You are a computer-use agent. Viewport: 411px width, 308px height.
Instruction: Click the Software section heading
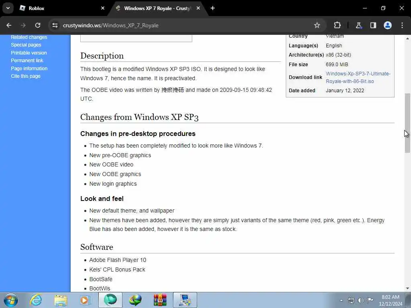pyautogui.click(x=97, y=247)
